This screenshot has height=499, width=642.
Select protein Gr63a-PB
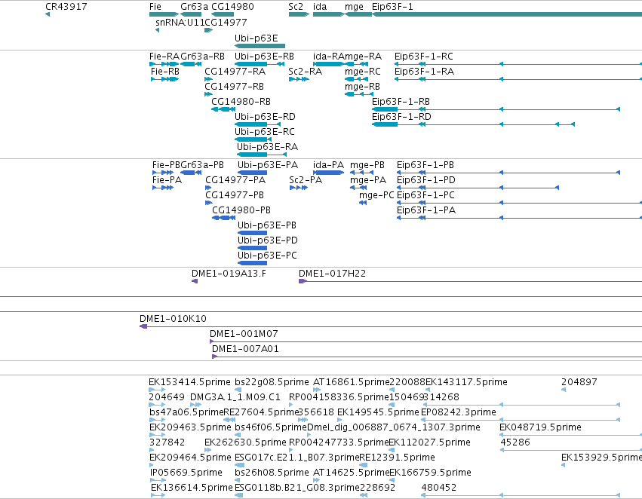202,165
